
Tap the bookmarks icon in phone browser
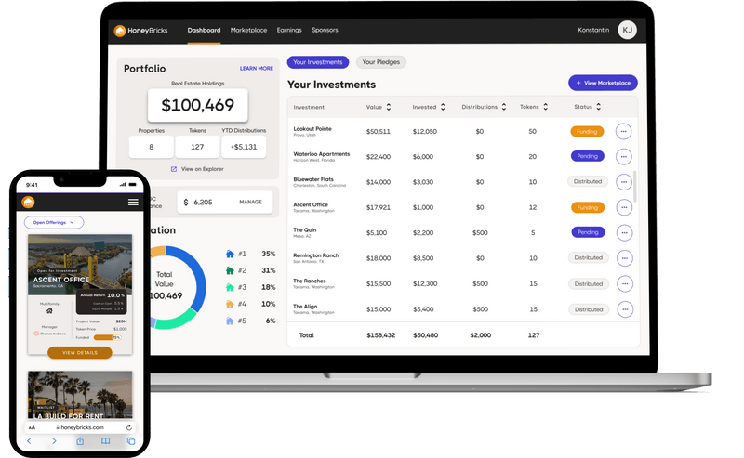(x=105, y=441)
